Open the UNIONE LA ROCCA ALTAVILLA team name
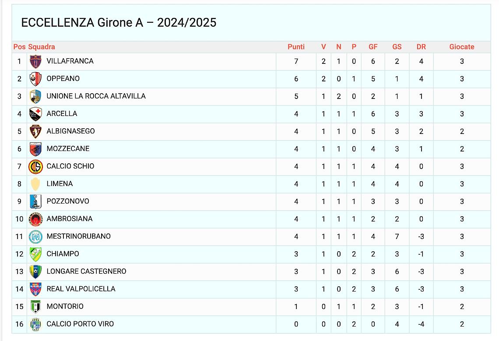Image resolution: width=499 pixels, height=341 pixels. click(x=96, y=96)
